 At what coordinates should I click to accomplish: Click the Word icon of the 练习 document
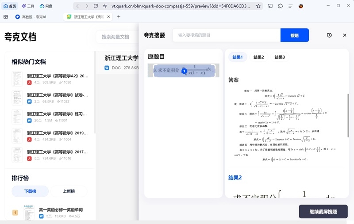(29, 120)
